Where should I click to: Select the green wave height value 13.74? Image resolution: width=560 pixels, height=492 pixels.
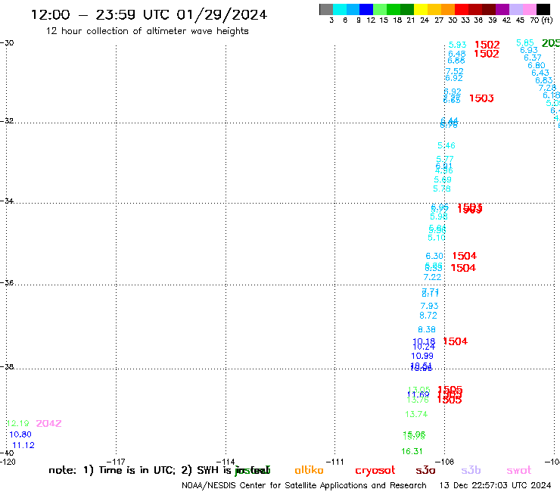pos(416,415)
